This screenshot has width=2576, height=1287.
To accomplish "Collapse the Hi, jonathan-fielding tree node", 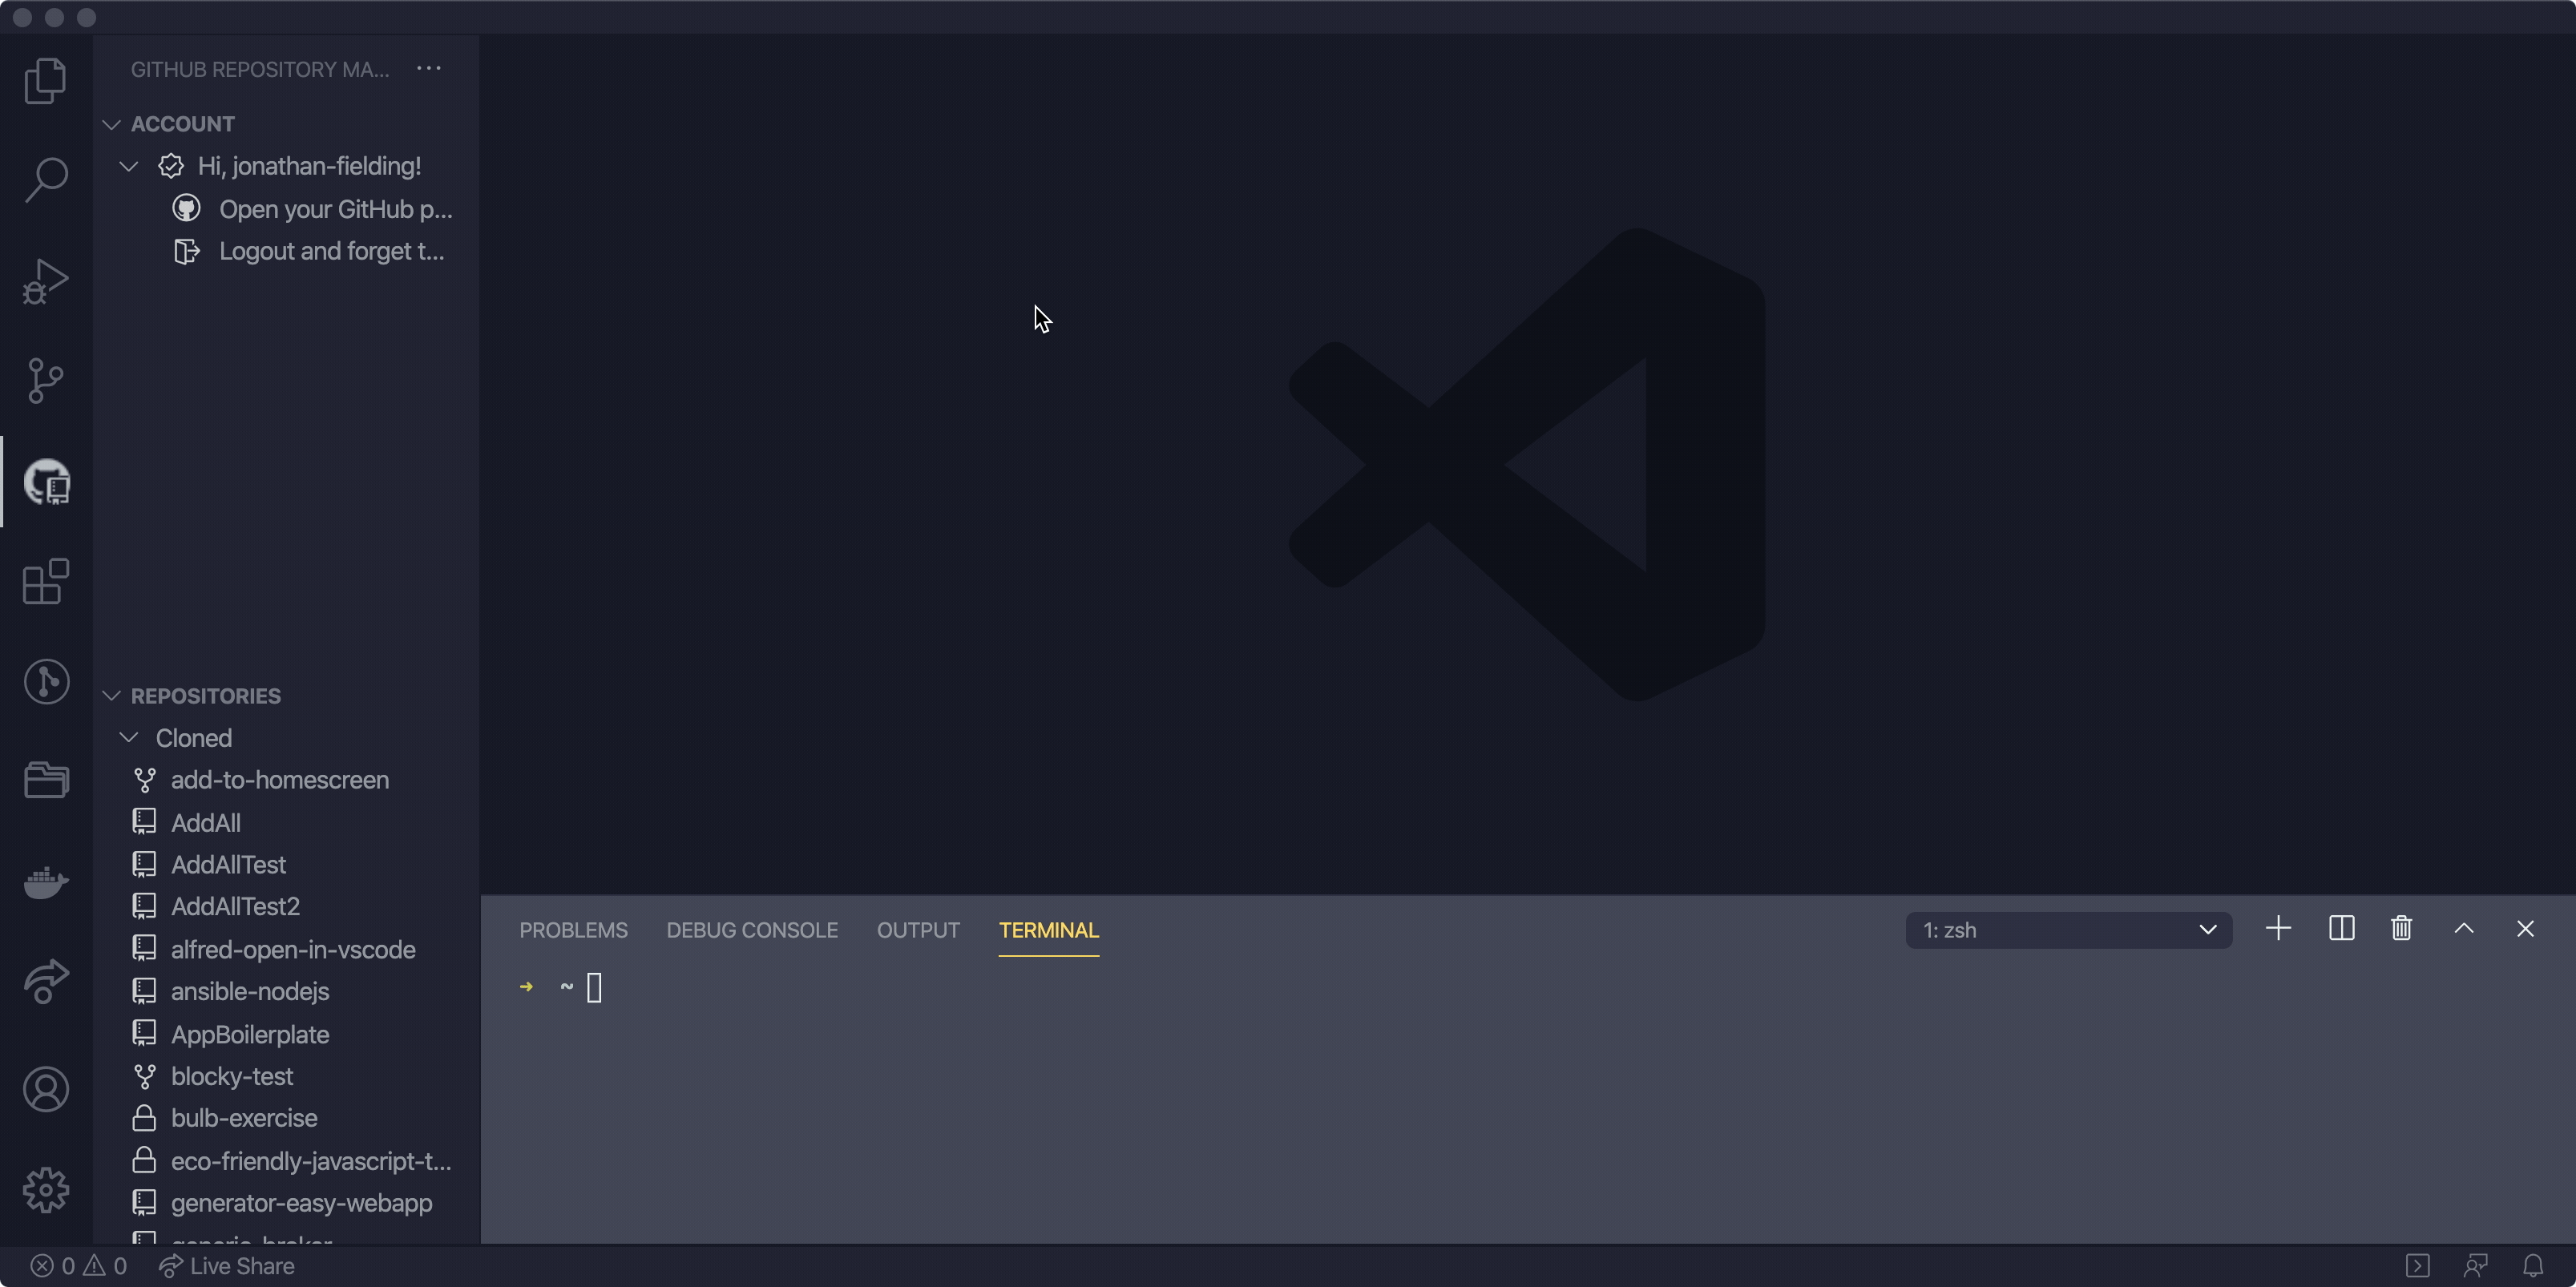I will [128, 166].
